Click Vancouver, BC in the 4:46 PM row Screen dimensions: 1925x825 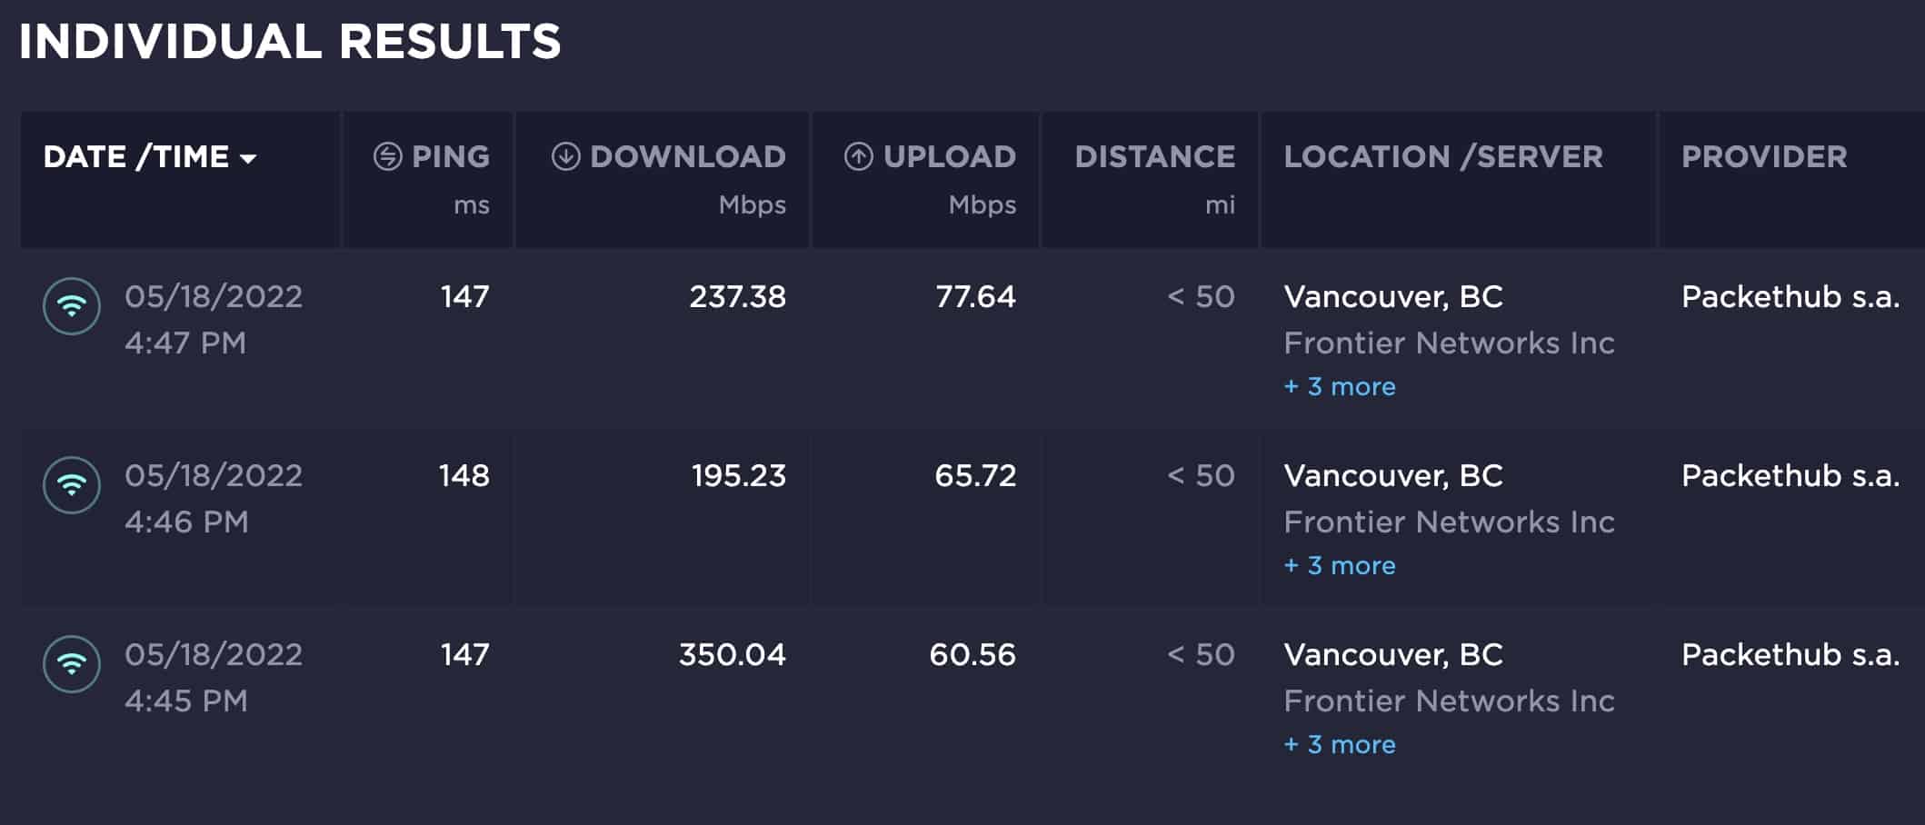(x=1392, y=476)
